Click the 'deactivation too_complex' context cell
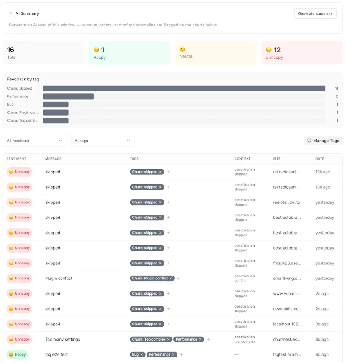Image resolution: width=347 pixels, height=363 pixels. 245,339
